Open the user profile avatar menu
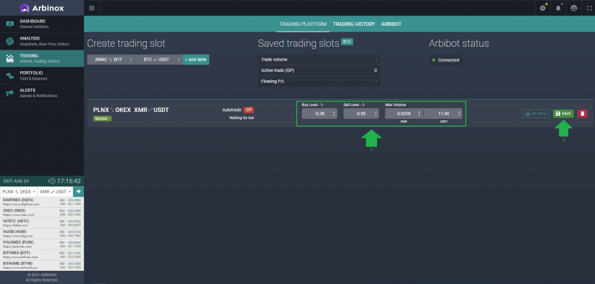This screenshot has height=284, width=595. click(574, 8)
